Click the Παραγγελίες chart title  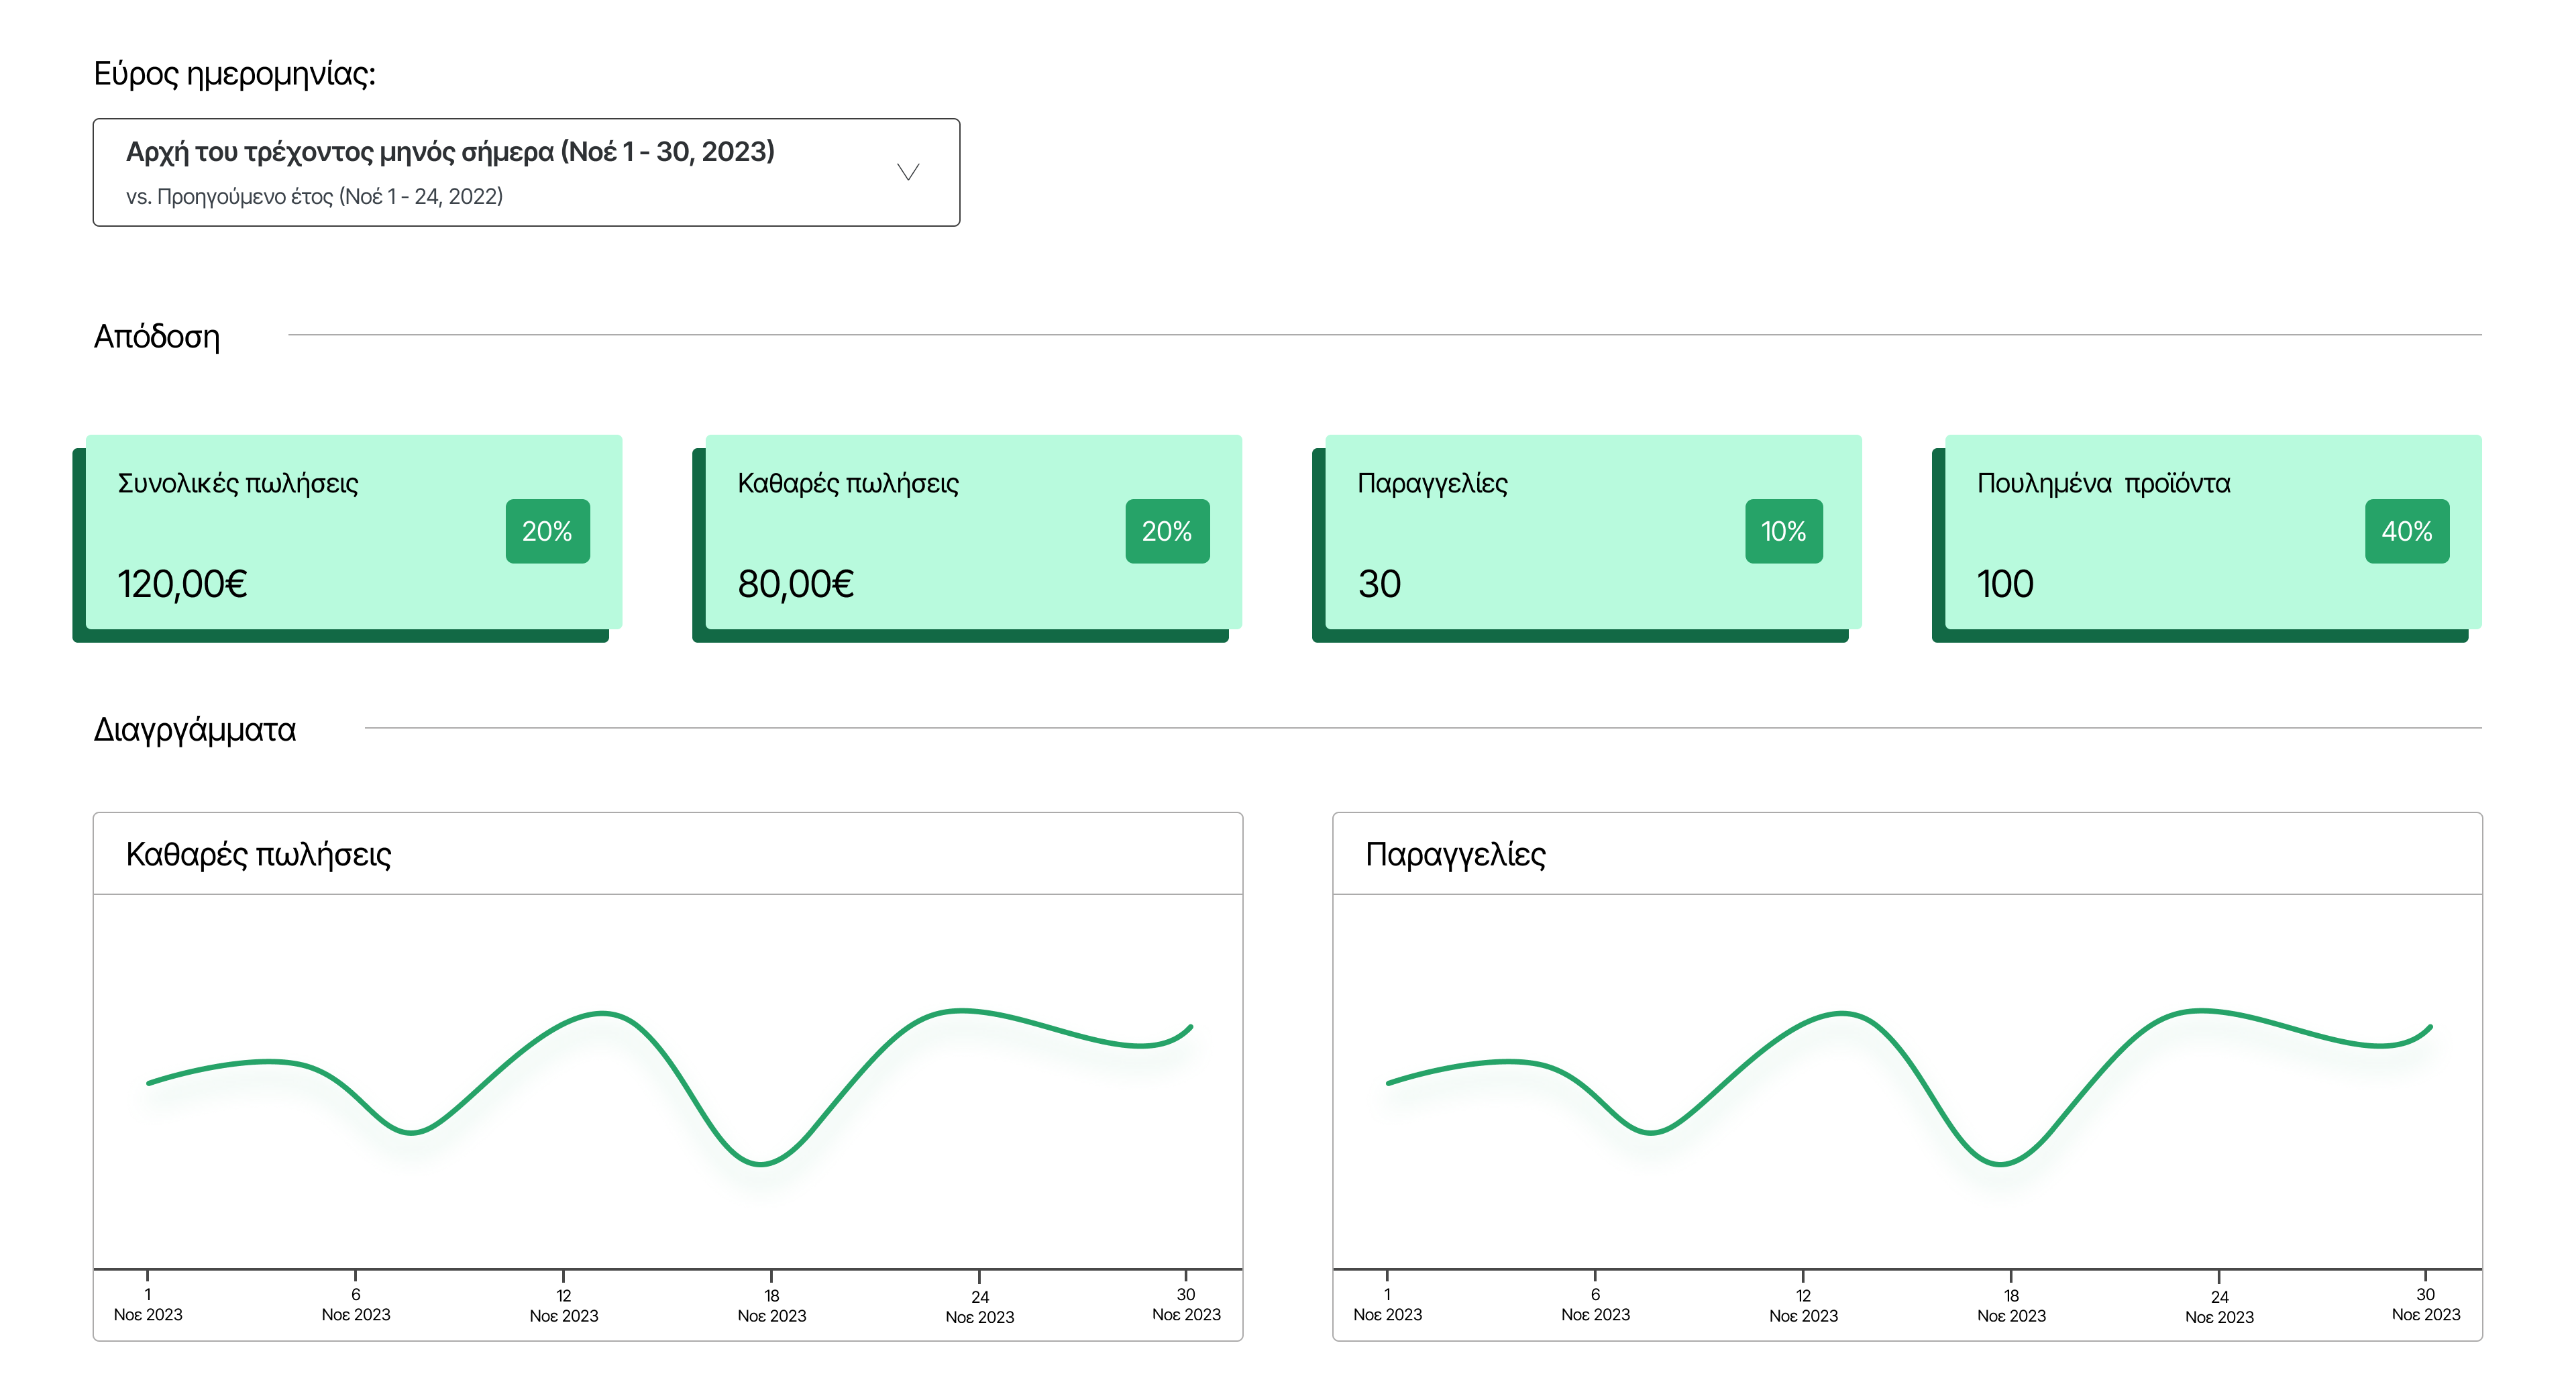click(1455, 854)
